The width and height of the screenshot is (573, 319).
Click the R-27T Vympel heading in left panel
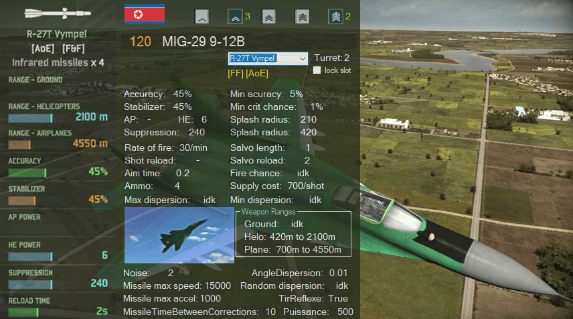pyautogui.click(x=57, y=34)
